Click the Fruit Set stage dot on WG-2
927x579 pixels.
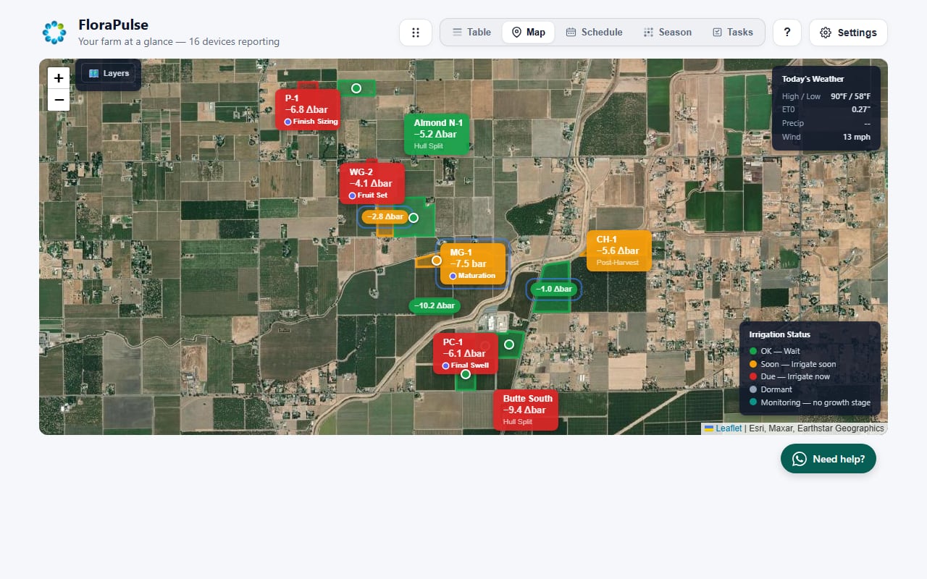(x=353, y=195)
